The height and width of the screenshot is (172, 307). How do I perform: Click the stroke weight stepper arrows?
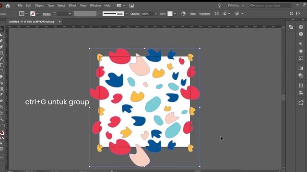(55, 14)
